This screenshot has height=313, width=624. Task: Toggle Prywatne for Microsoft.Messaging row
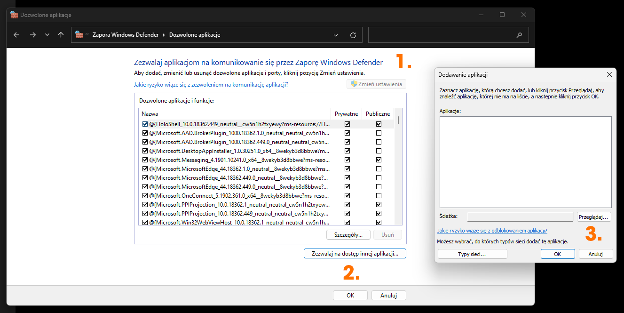pos(347,160)
